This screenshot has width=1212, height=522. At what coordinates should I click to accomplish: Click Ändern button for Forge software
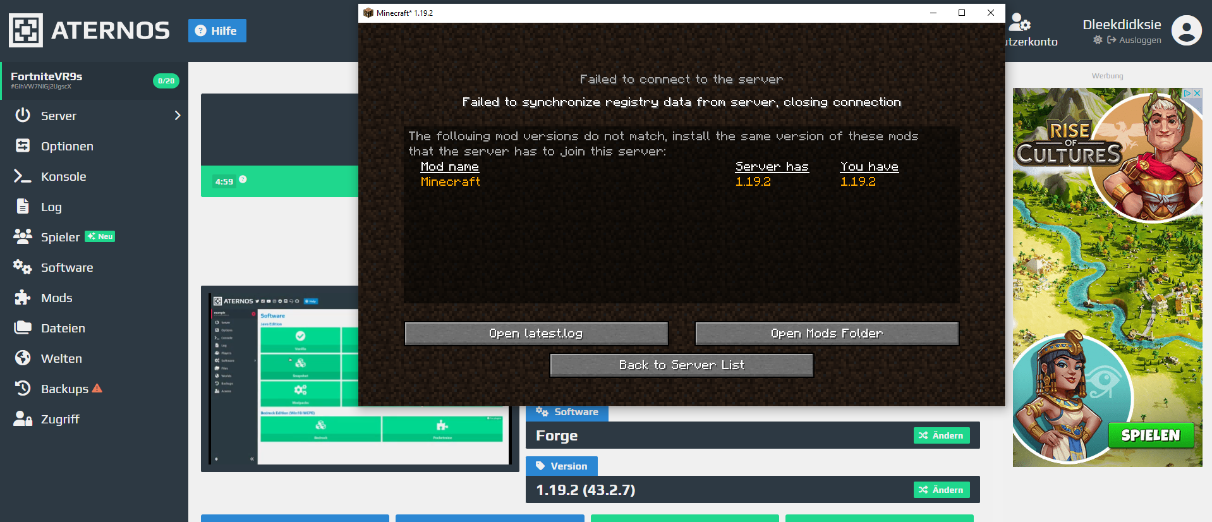point(942,435)
